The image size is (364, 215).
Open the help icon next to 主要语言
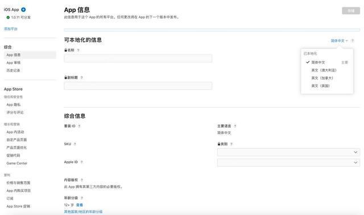coord(235,126)
